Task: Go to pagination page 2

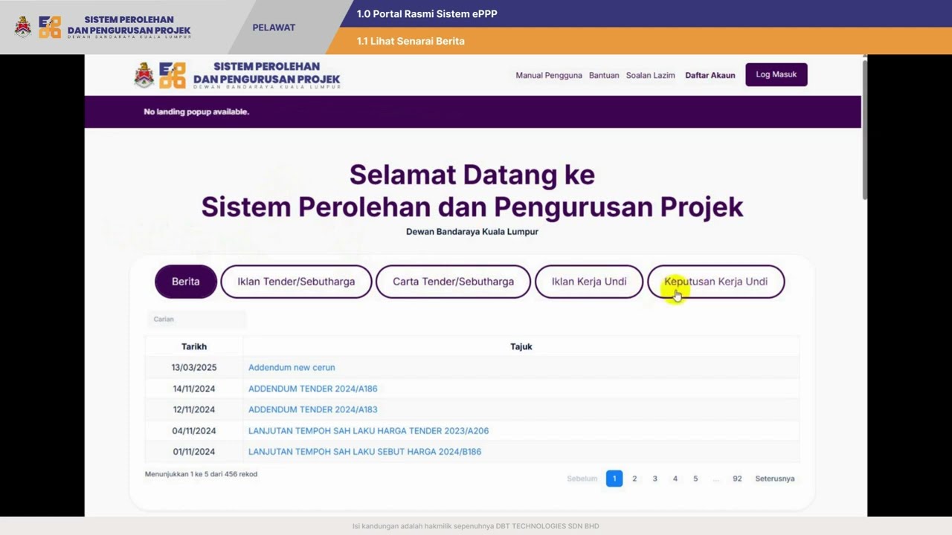Action: pos(634,479)
